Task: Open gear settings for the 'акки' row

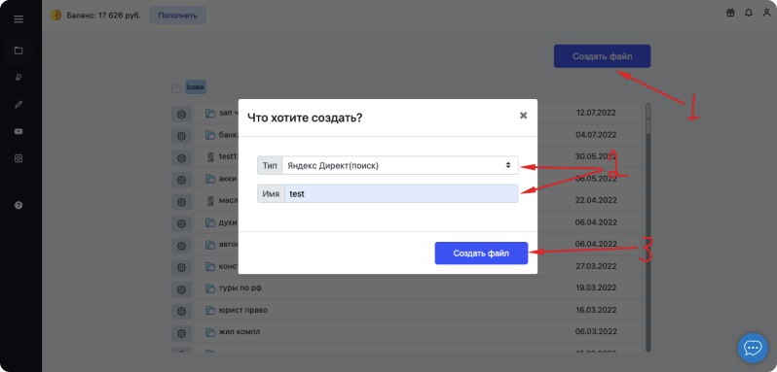Action: point(181,180)
